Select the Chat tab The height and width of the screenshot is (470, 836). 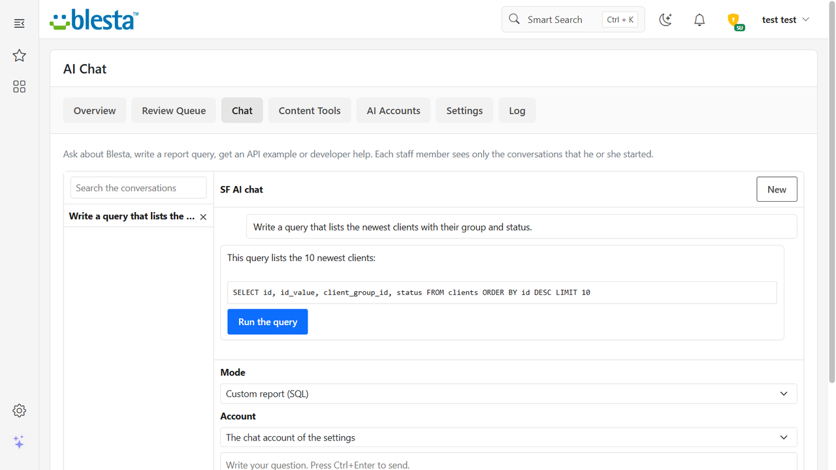click(242, 110)
